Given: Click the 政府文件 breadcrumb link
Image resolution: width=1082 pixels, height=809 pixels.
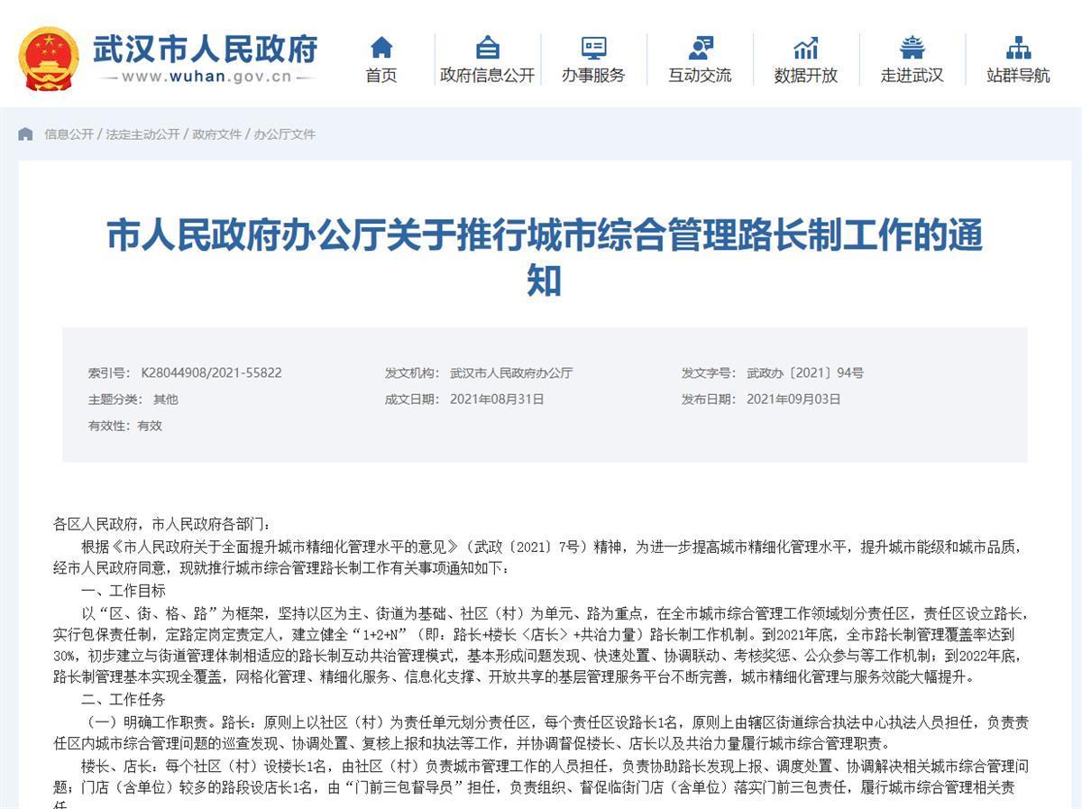Looking at the screenshot, I should pyautogui.click(x=216, y=134).
